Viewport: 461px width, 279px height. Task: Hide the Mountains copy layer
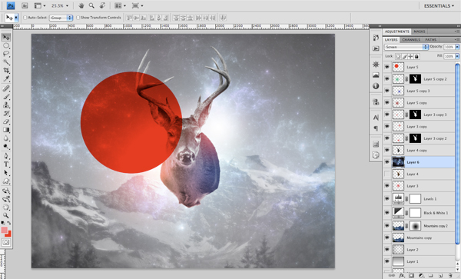pyautogui.click(x=387, y=237)
